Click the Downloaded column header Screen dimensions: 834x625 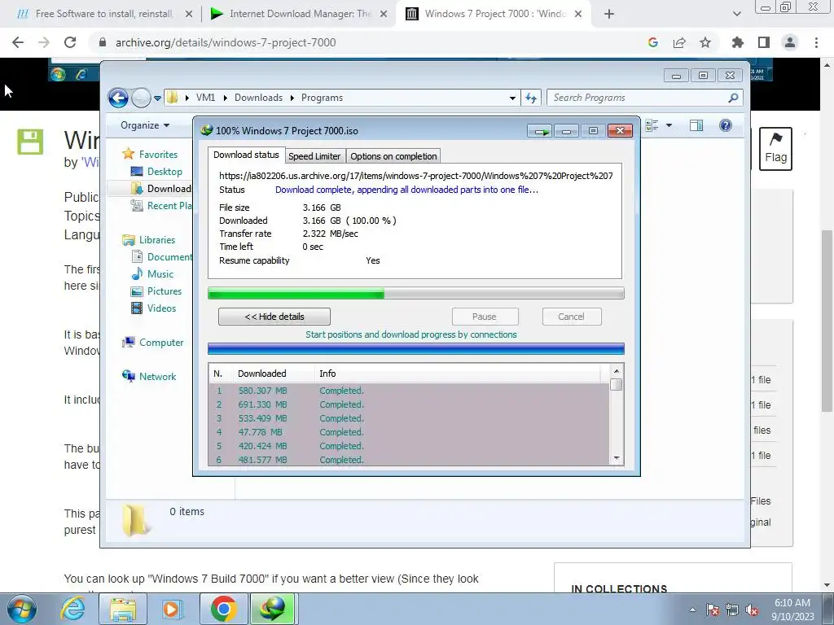[x=274, y=374]
